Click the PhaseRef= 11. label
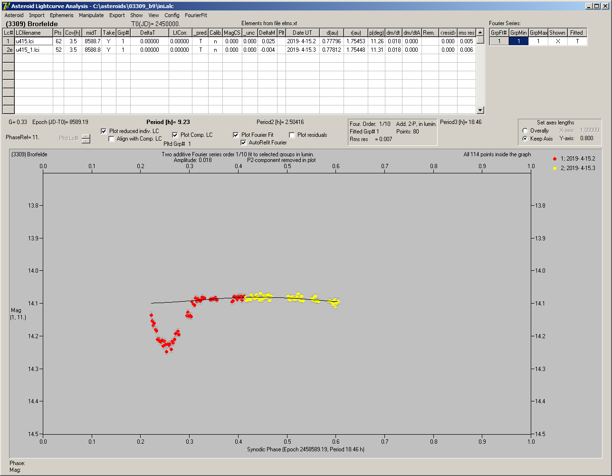The width and height of the screenshot is (612, 476). point(22,137)
